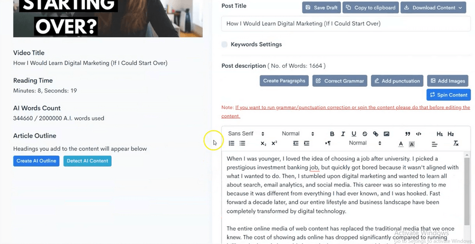Click the 'Minutes: 8, Seconds: 19' reading time

point(45,91)
